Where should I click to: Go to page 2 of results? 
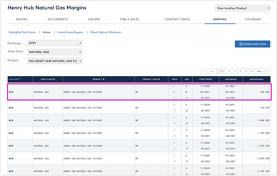coord(229,71)
